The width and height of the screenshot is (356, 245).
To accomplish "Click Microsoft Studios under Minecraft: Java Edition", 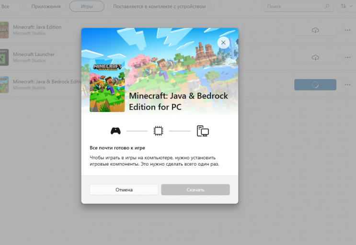I will click(x=29, y=33).
